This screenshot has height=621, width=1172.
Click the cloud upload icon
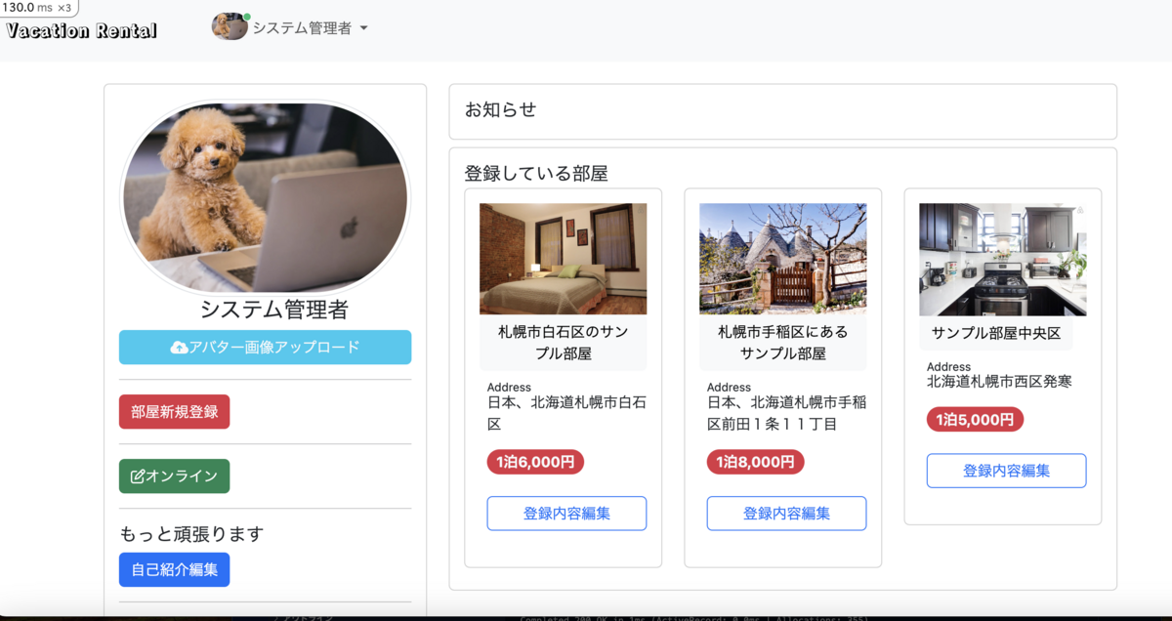point(179,348)
